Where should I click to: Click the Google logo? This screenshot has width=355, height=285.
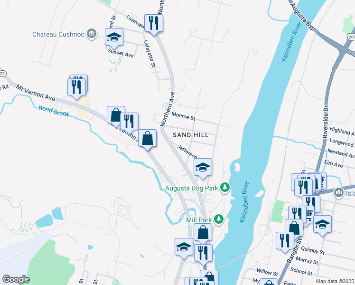(x=16, y=279)
